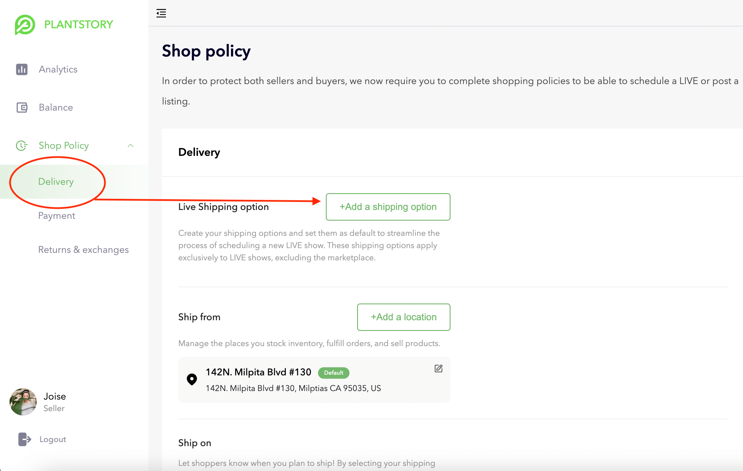Go to the Balance page
The height and width of the screenshot is (471, 743).
point(56,108)
